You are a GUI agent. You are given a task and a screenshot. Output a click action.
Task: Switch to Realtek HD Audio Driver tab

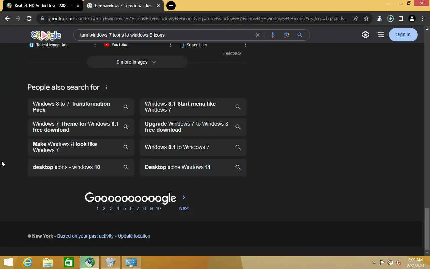click(x=42, y=6)
